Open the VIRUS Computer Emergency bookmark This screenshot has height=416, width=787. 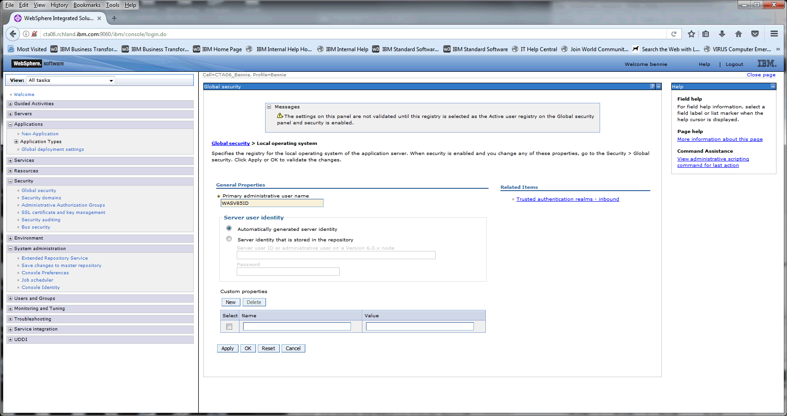[737, 49]
